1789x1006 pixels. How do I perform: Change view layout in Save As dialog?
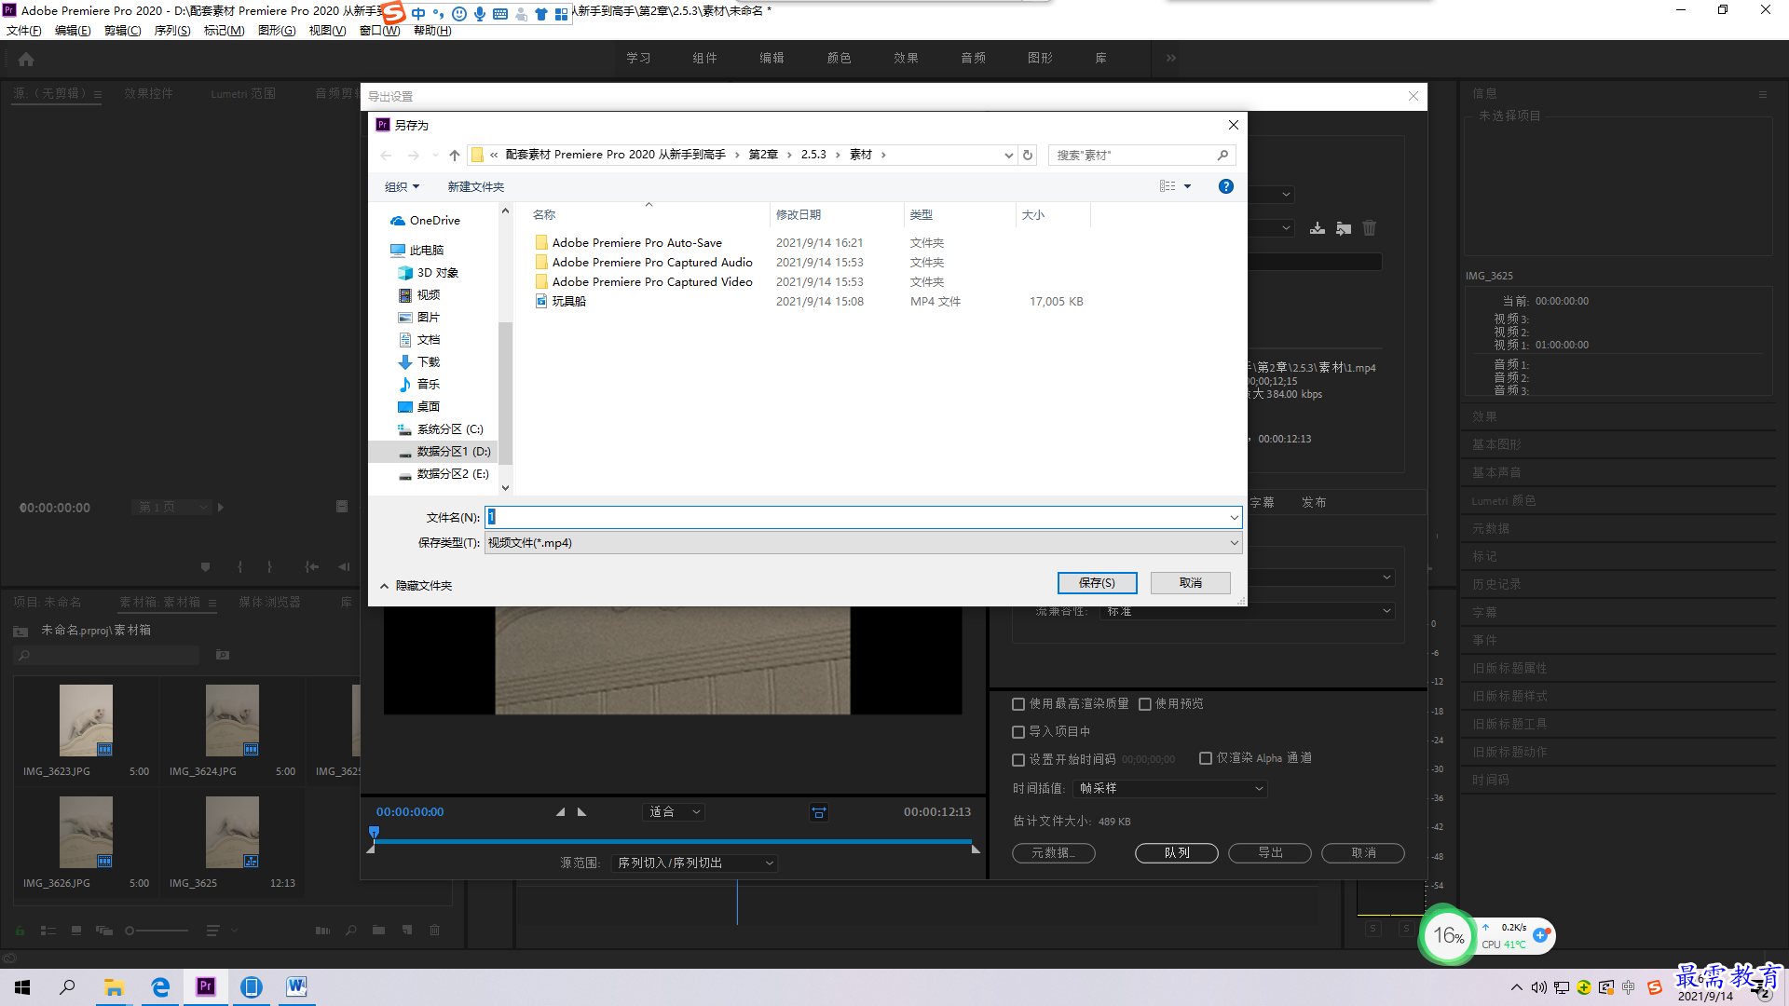pyautogui.click(x=1168, y=186)
